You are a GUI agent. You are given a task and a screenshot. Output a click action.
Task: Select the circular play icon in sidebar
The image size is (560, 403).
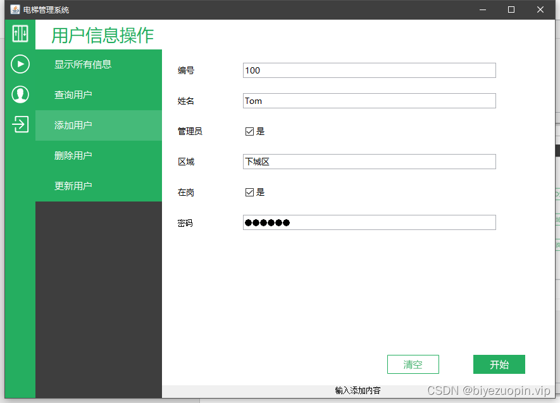tap(20, 64)
